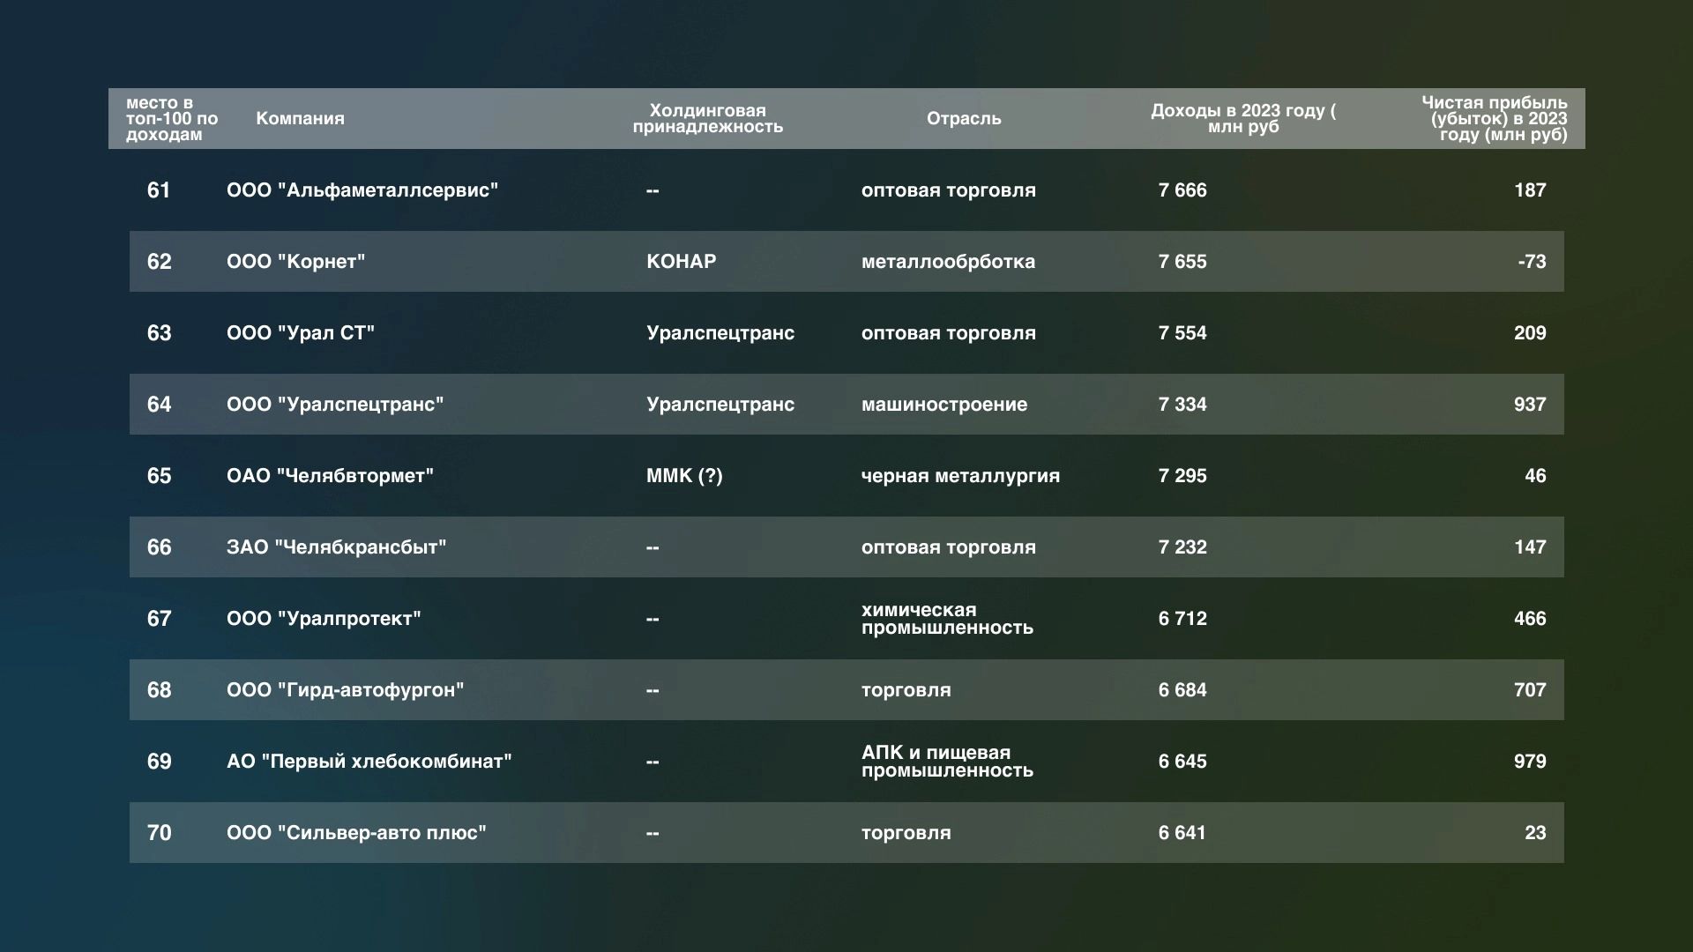Select ООО "Сильвер-авто плюс" company name

[356, 833]
